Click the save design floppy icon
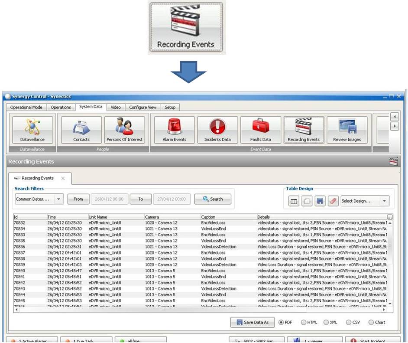The width and height of the screenshot is (408, 343). [320, 201]
